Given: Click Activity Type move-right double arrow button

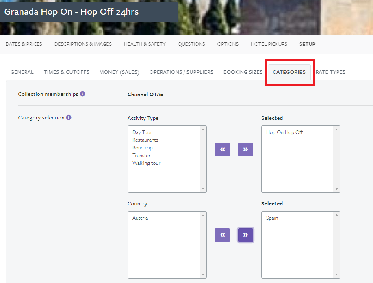Looking at the screenshot, I should coord(245,149).
